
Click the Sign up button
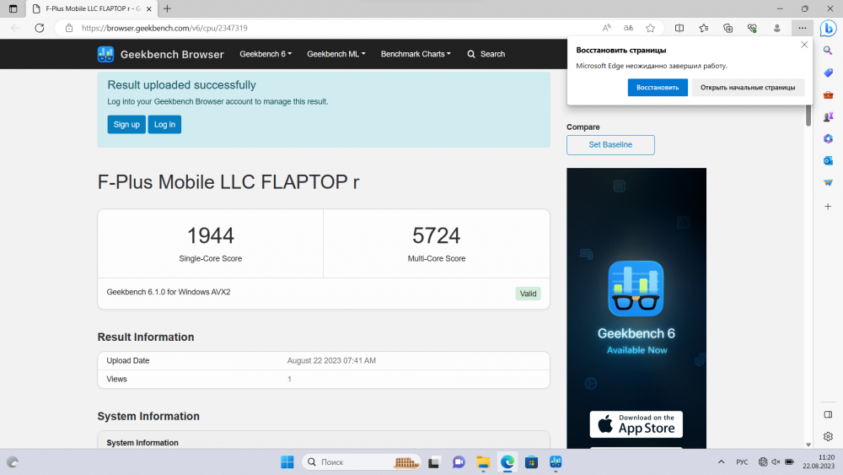(126, 124)
